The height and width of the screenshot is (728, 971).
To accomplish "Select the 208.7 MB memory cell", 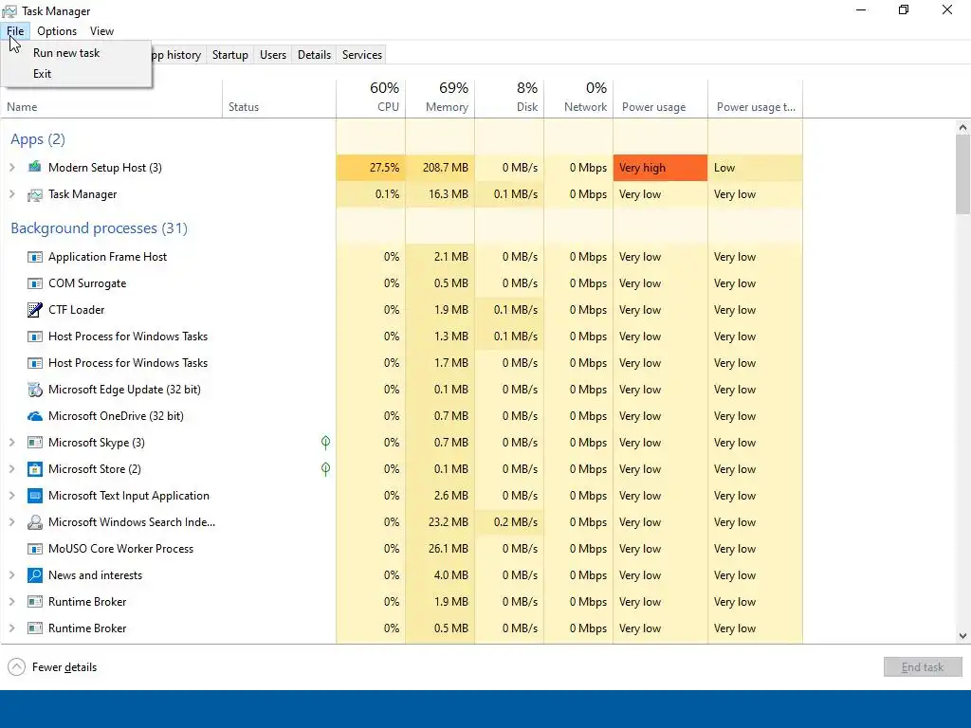I will [440, 168].
